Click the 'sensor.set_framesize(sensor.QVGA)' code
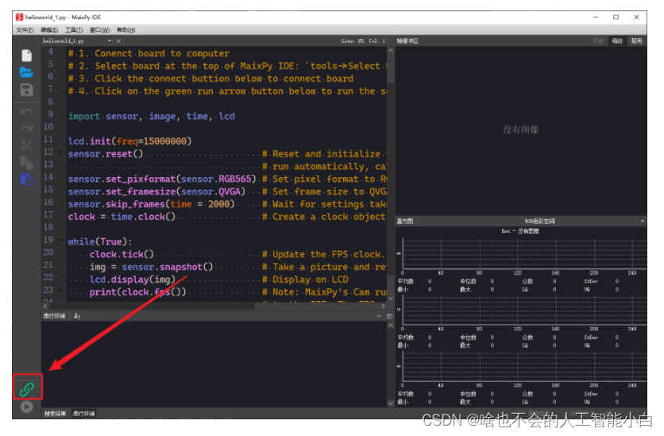The width and height of the screenshot is (664, 436). [x=156, y=191]
